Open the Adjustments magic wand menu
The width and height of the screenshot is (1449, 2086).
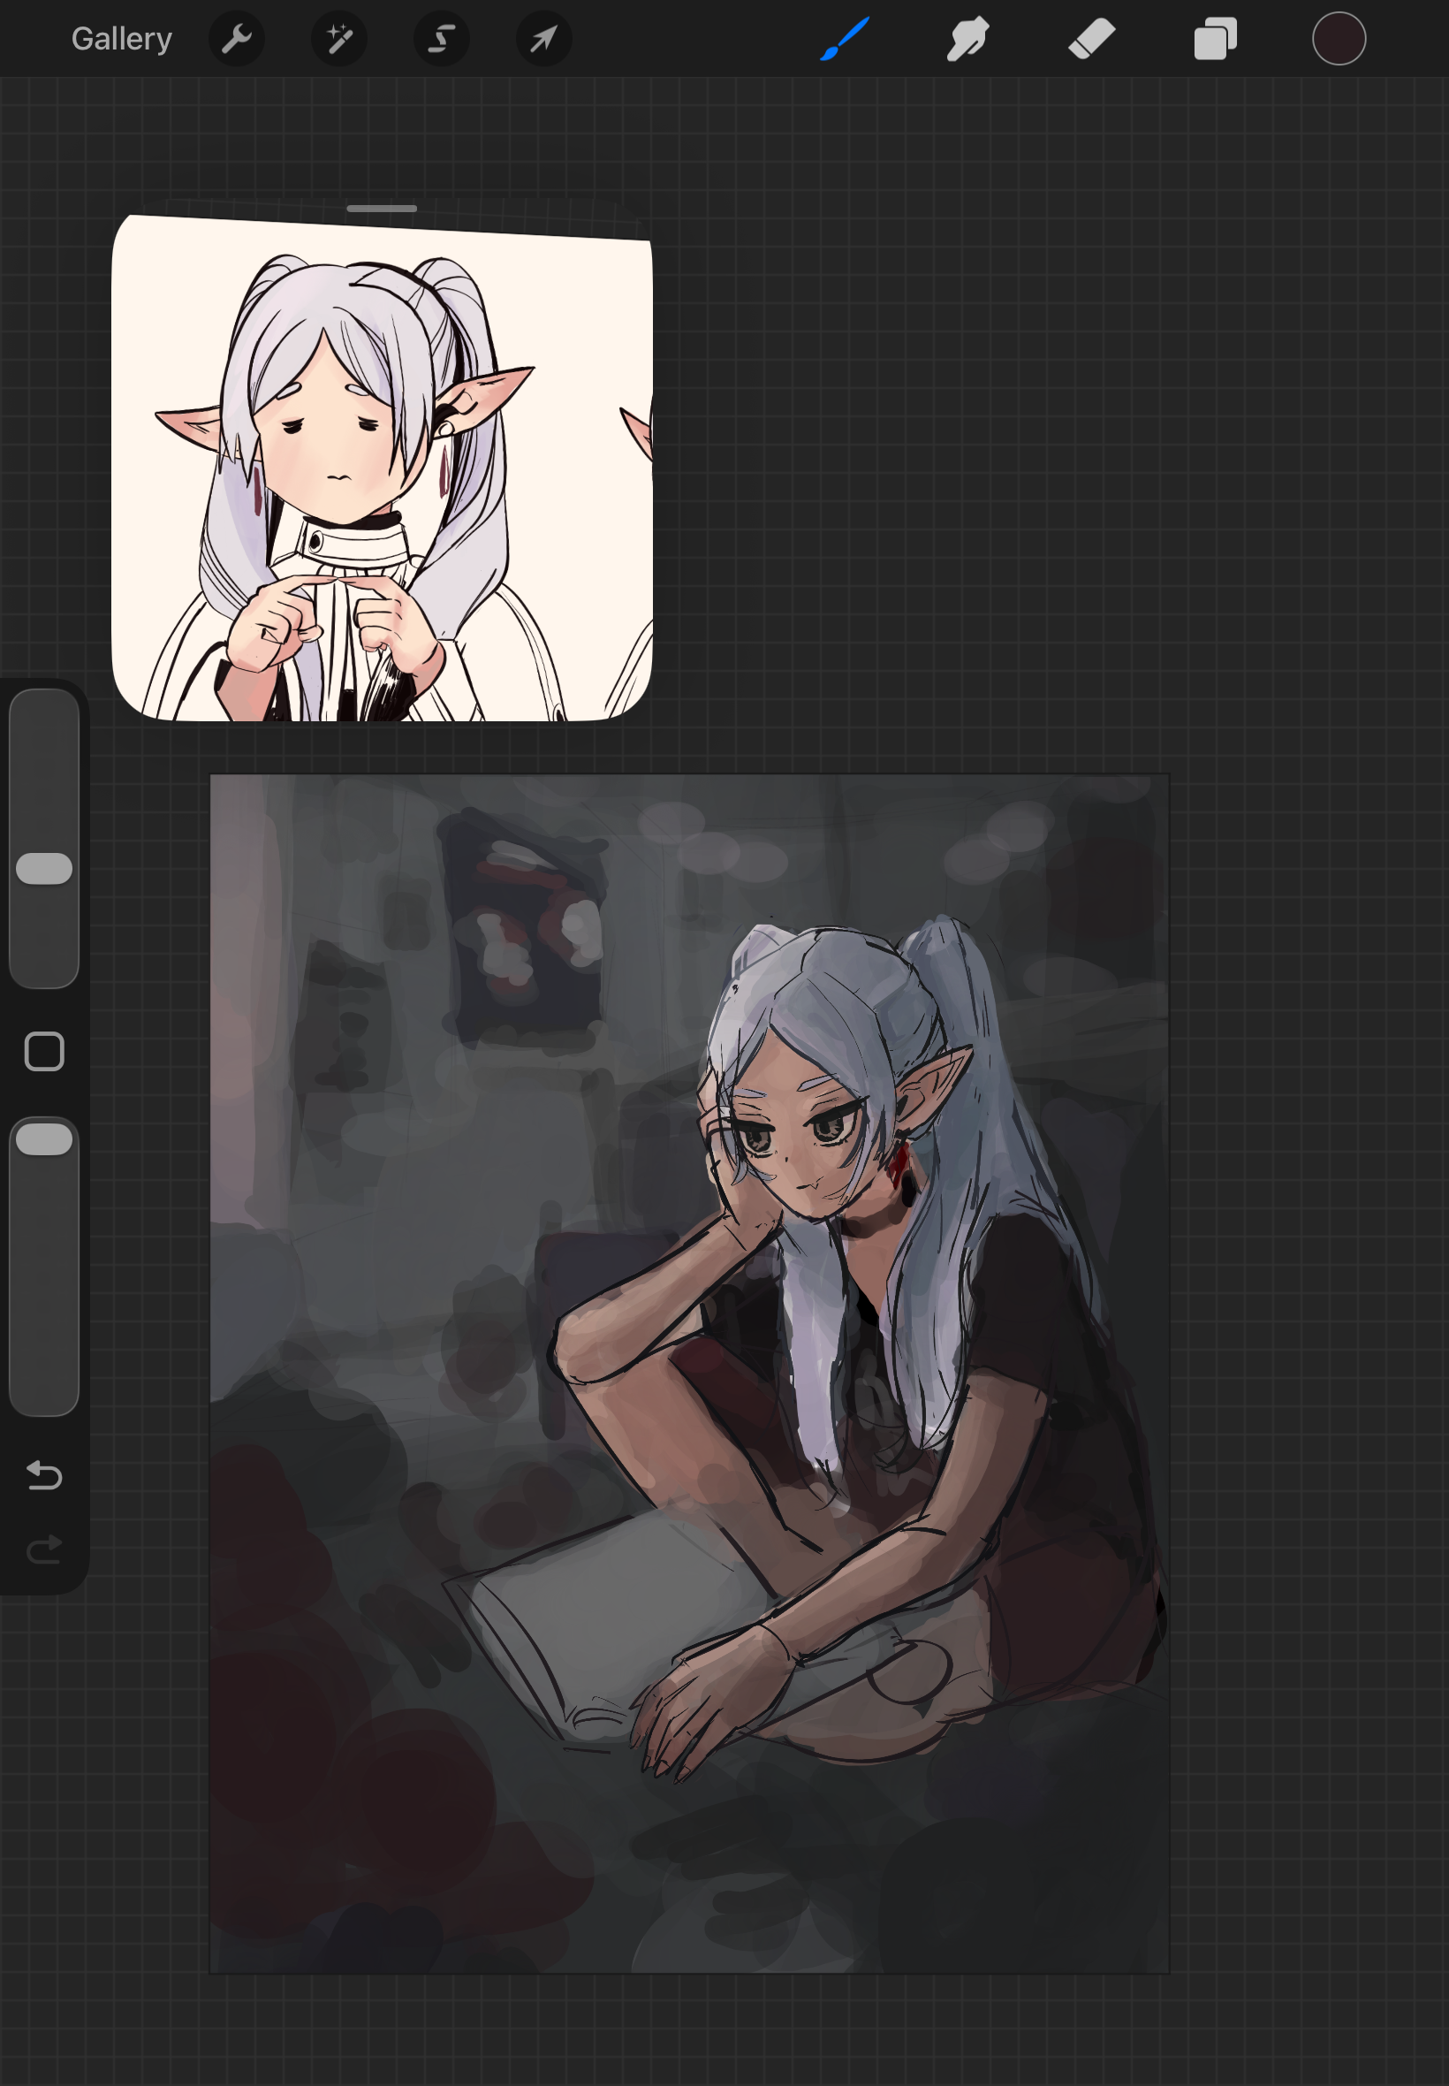coord(339,39)
